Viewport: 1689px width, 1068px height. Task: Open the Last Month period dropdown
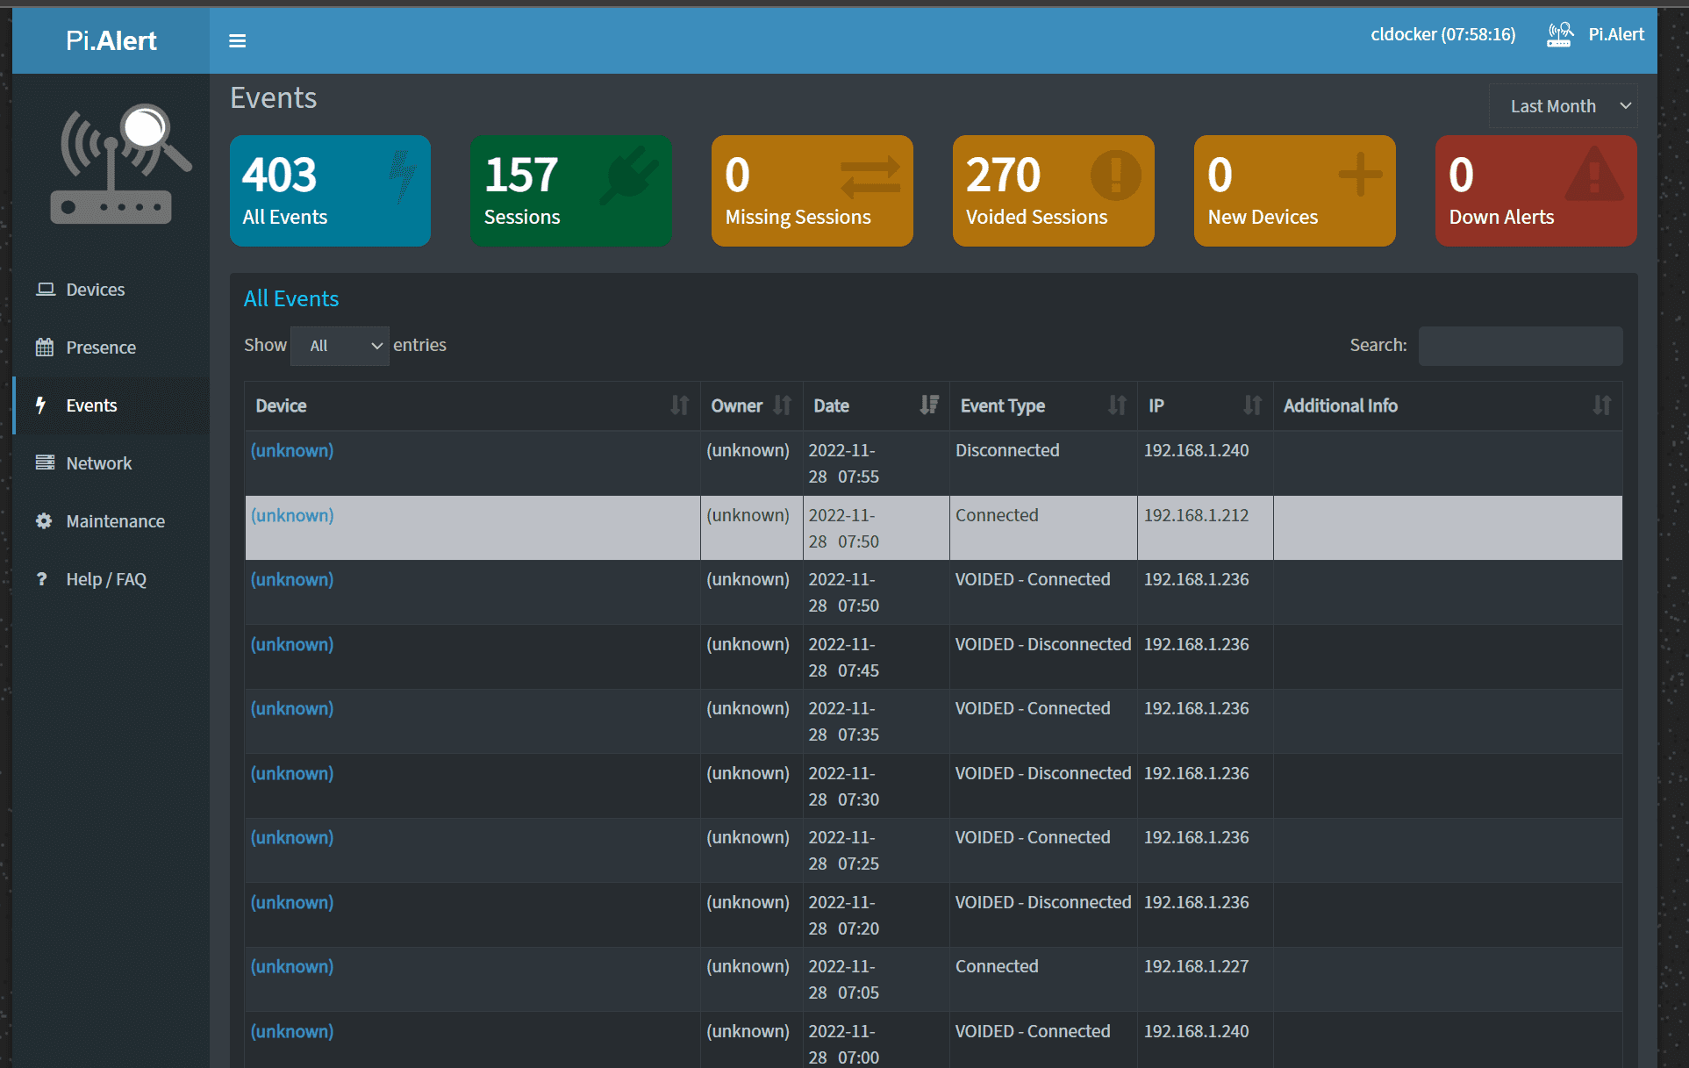(x=1564, y=106)
